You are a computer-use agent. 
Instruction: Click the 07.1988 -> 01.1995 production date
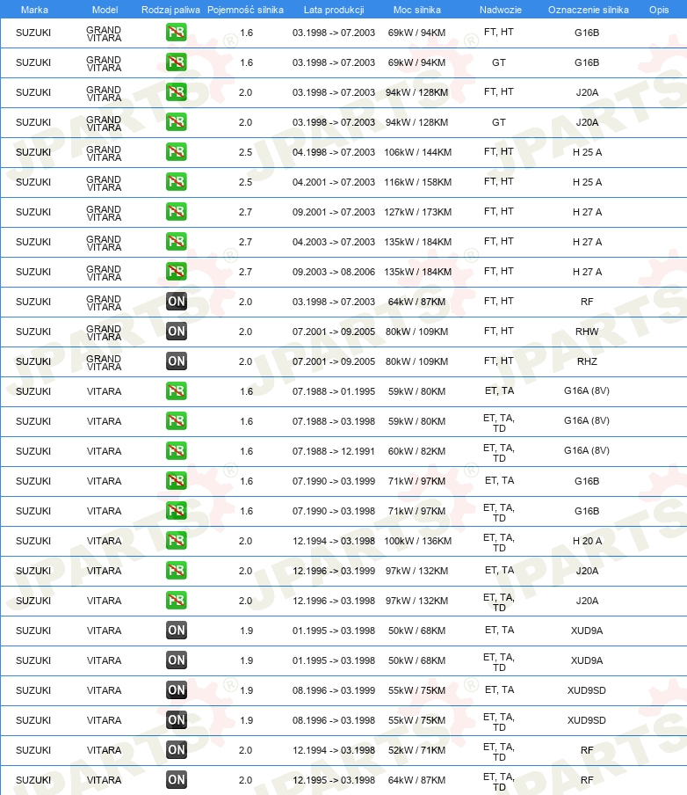333,391
